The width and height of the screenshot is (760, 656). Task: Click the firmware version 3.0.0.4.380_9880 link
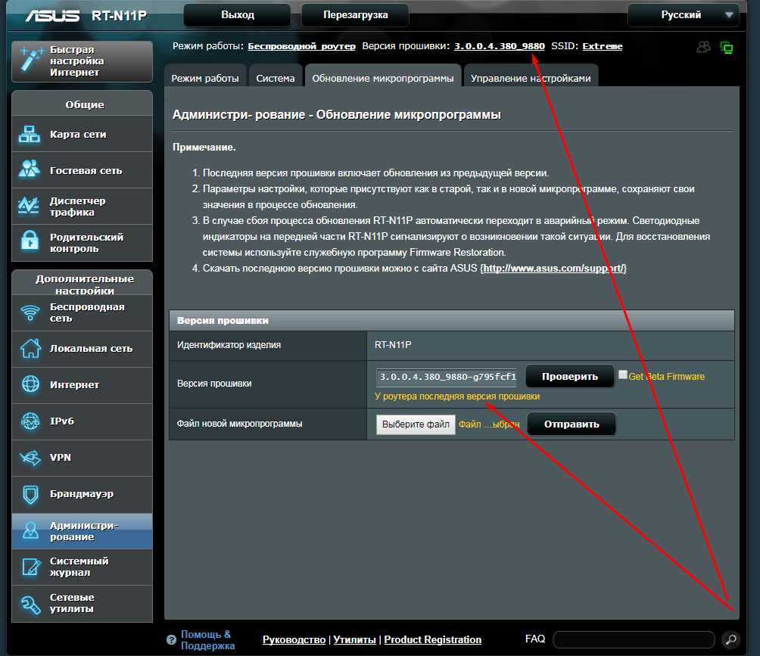click(x=500, y=46)
